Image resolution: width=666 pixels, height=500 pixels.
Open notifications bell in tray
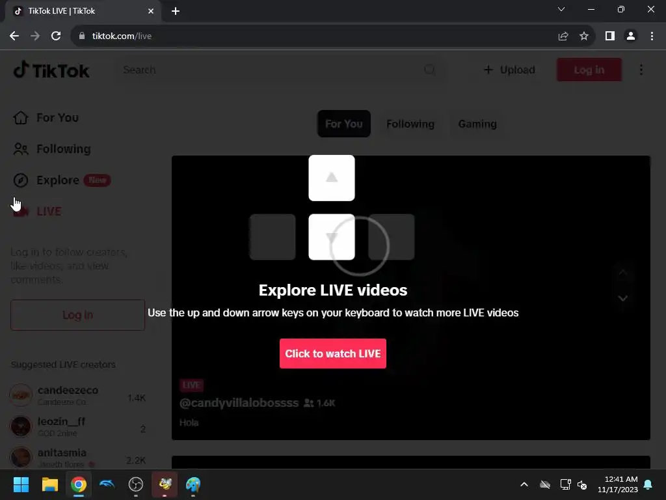648,484
